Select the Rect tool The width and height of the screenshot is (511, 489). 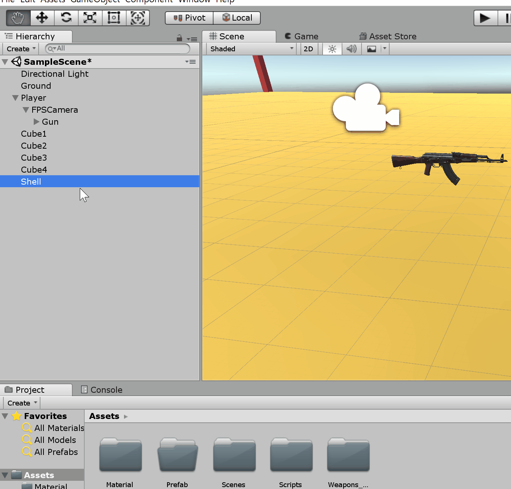point(114,18)
